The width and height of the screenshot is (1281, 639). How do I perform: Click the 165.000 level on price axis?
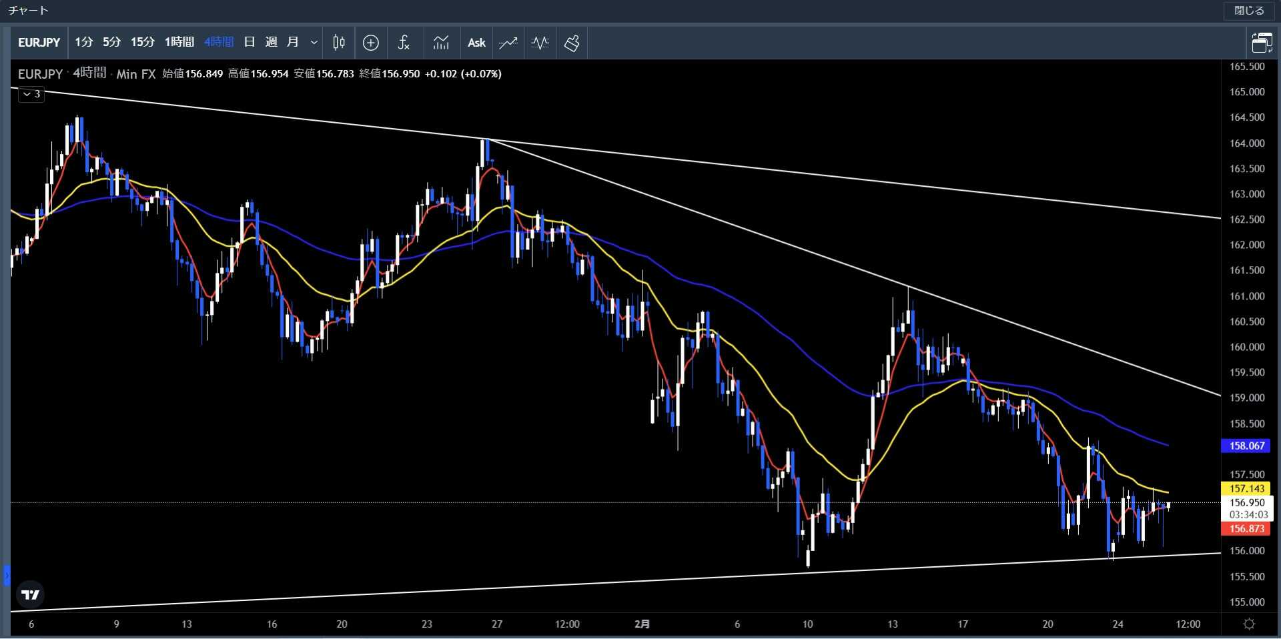click(1247, 91)
